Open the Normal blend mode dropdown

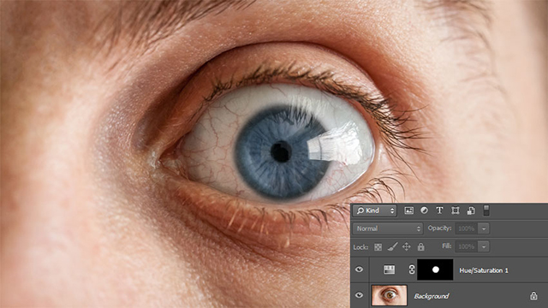(388, 228)
